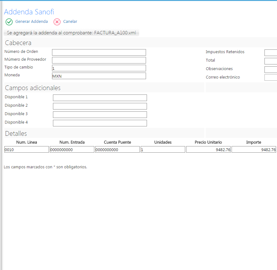Edit the Unidades field
The height and width of the screenshot is (270, 277).
(163, 149)
